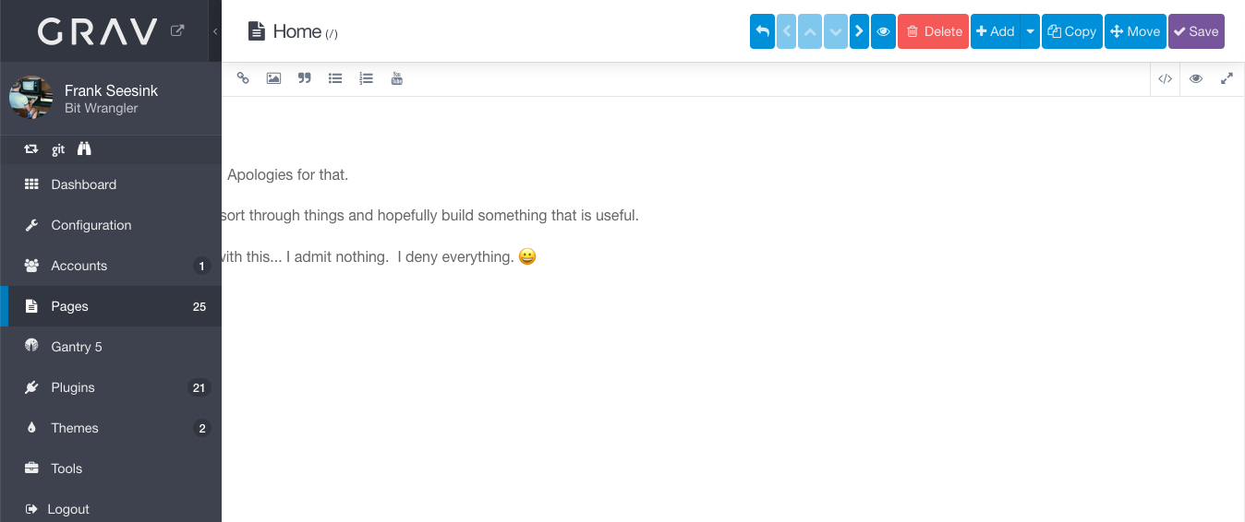
Task: Click the down chevron page navigation button
Action: pos(836,31)
